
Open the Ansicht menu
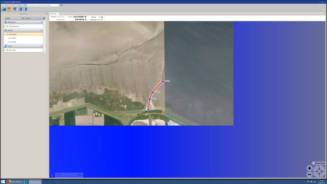coord(10,5)
